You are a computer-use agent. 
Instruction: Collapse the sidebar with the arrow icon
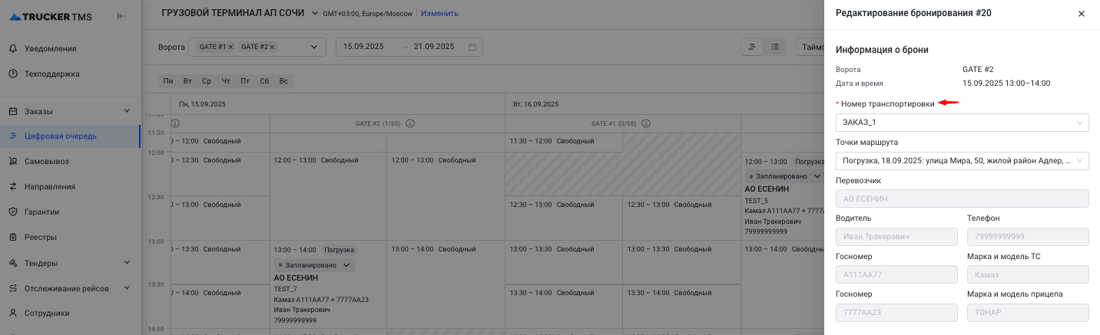pos(121,16)
